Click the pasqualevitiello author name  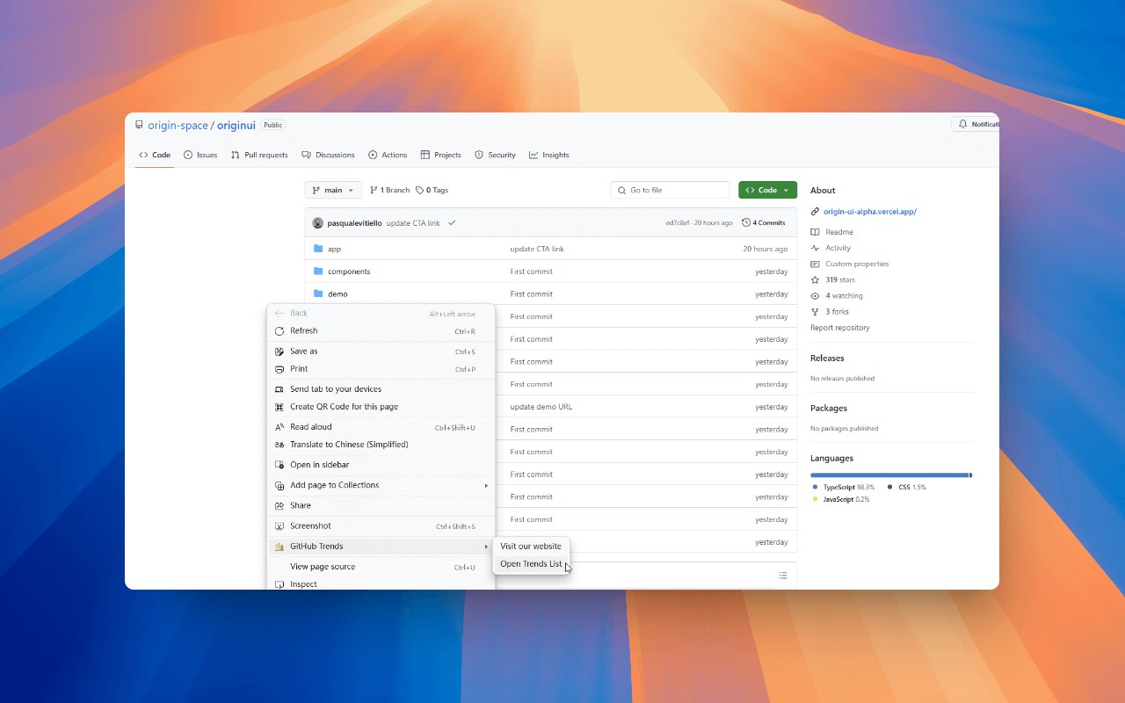[x=355, y=223]
